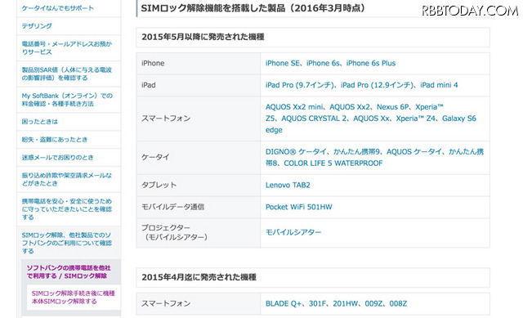Open 迷惑メールでお困りのとき link
523x318 pixels.
click(x=58, y=157)
